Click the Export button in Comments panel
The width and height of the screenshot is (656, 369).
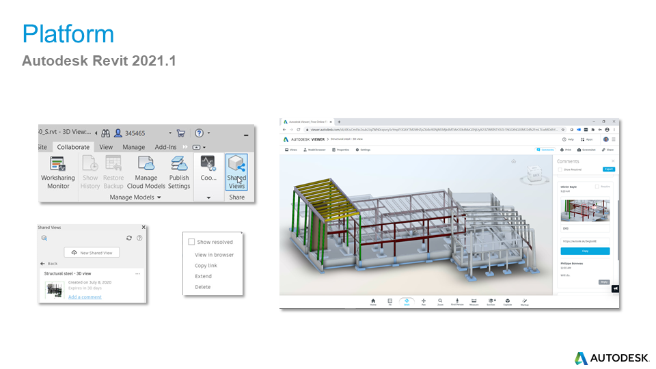click(x=609, y=169)
